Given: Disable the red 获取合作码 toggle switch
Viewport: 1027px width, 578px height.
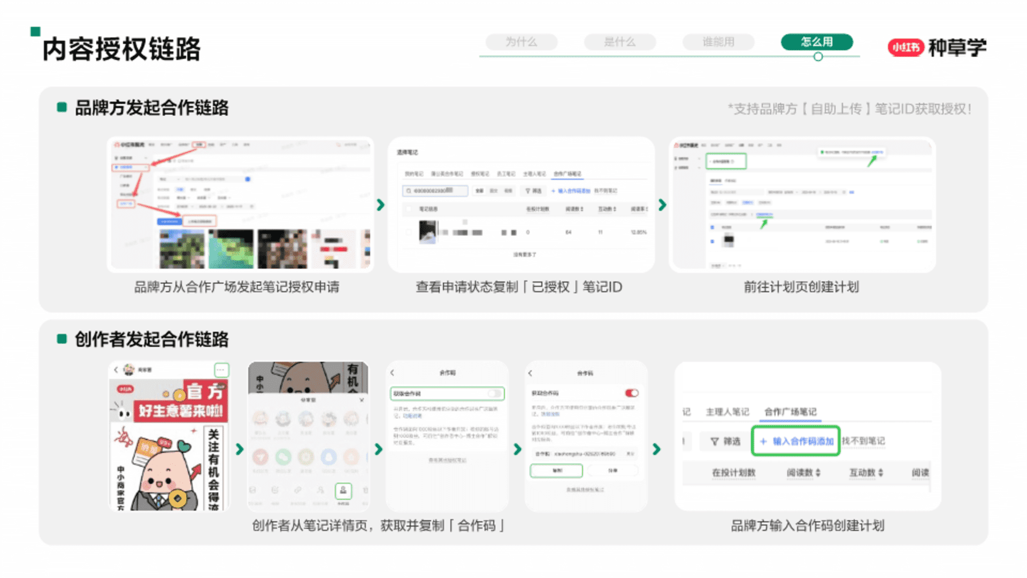Looking at the screenshot, I should 632,393.
